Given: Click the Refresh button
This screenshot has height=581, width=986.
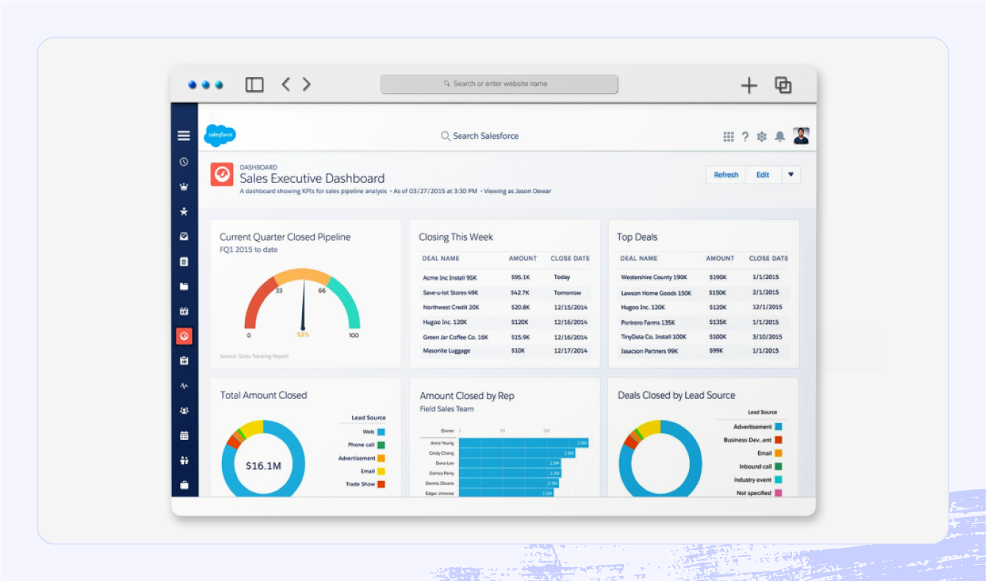Looking at the screenshot, I should (x=726, y=174).
